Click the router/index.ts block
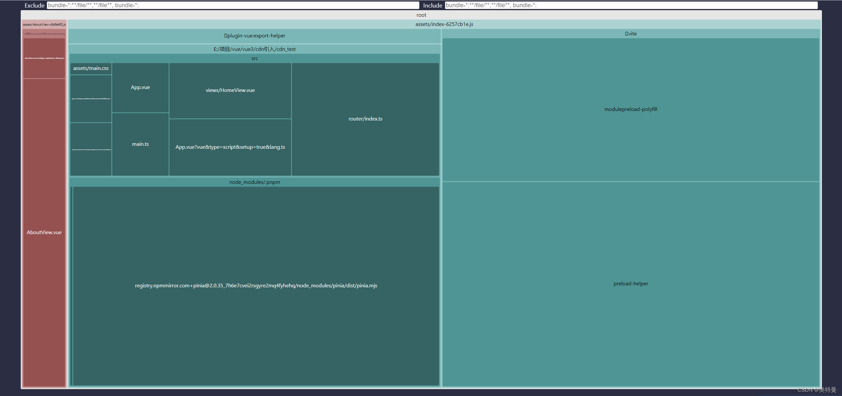842x396 pixels. coord(365,119)
